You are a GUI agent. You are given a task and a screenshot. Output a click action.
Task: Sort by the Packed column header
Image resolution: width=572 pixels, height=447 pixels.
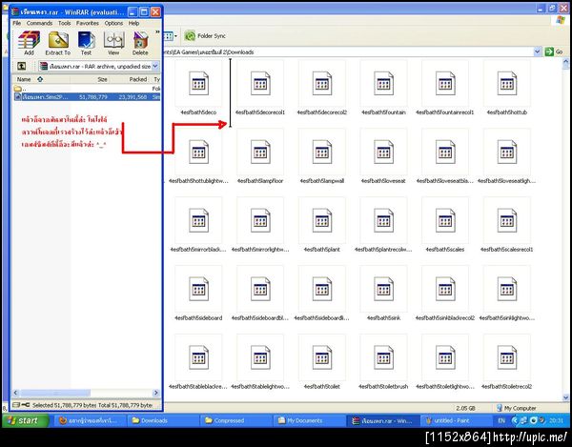[x=129, y=79]
